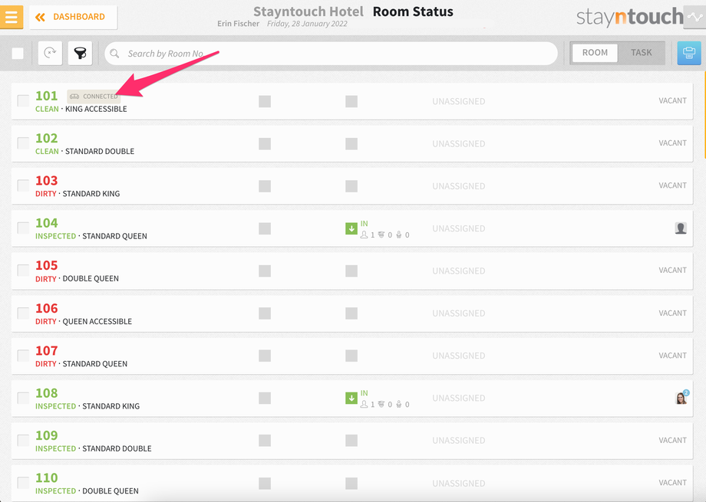Select checkbox for room 103
Image resolution: width=706 pixels, height=502 pixels.
coord(23,185)
